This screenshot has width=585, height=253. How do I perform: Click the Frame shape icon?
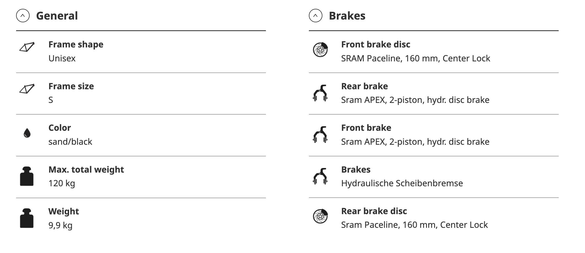[x=27, y=47]
